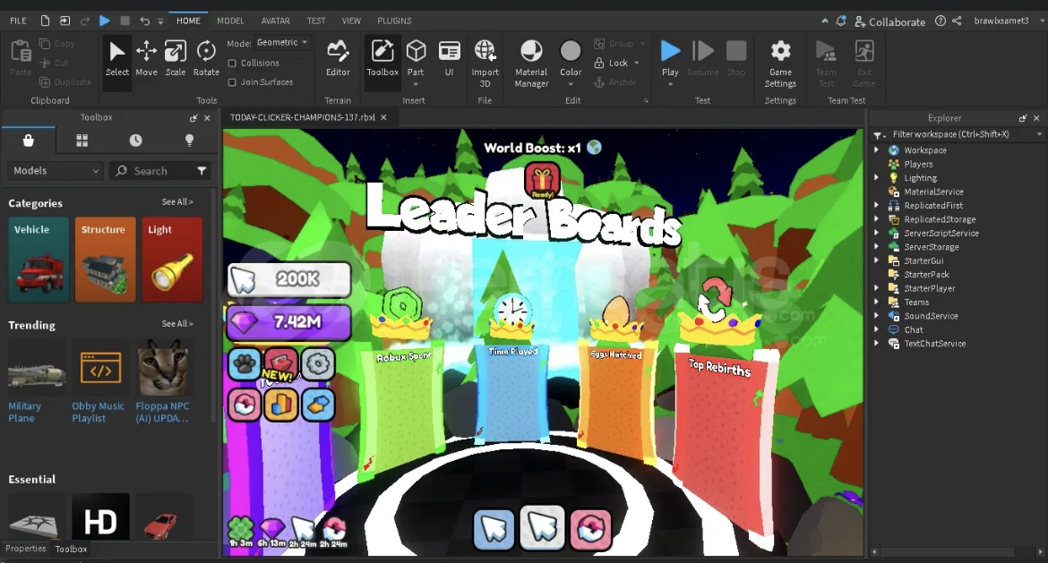Screen dimensions: 1048x563
Task: Expand ServerScriptService node
Action: 876,233
